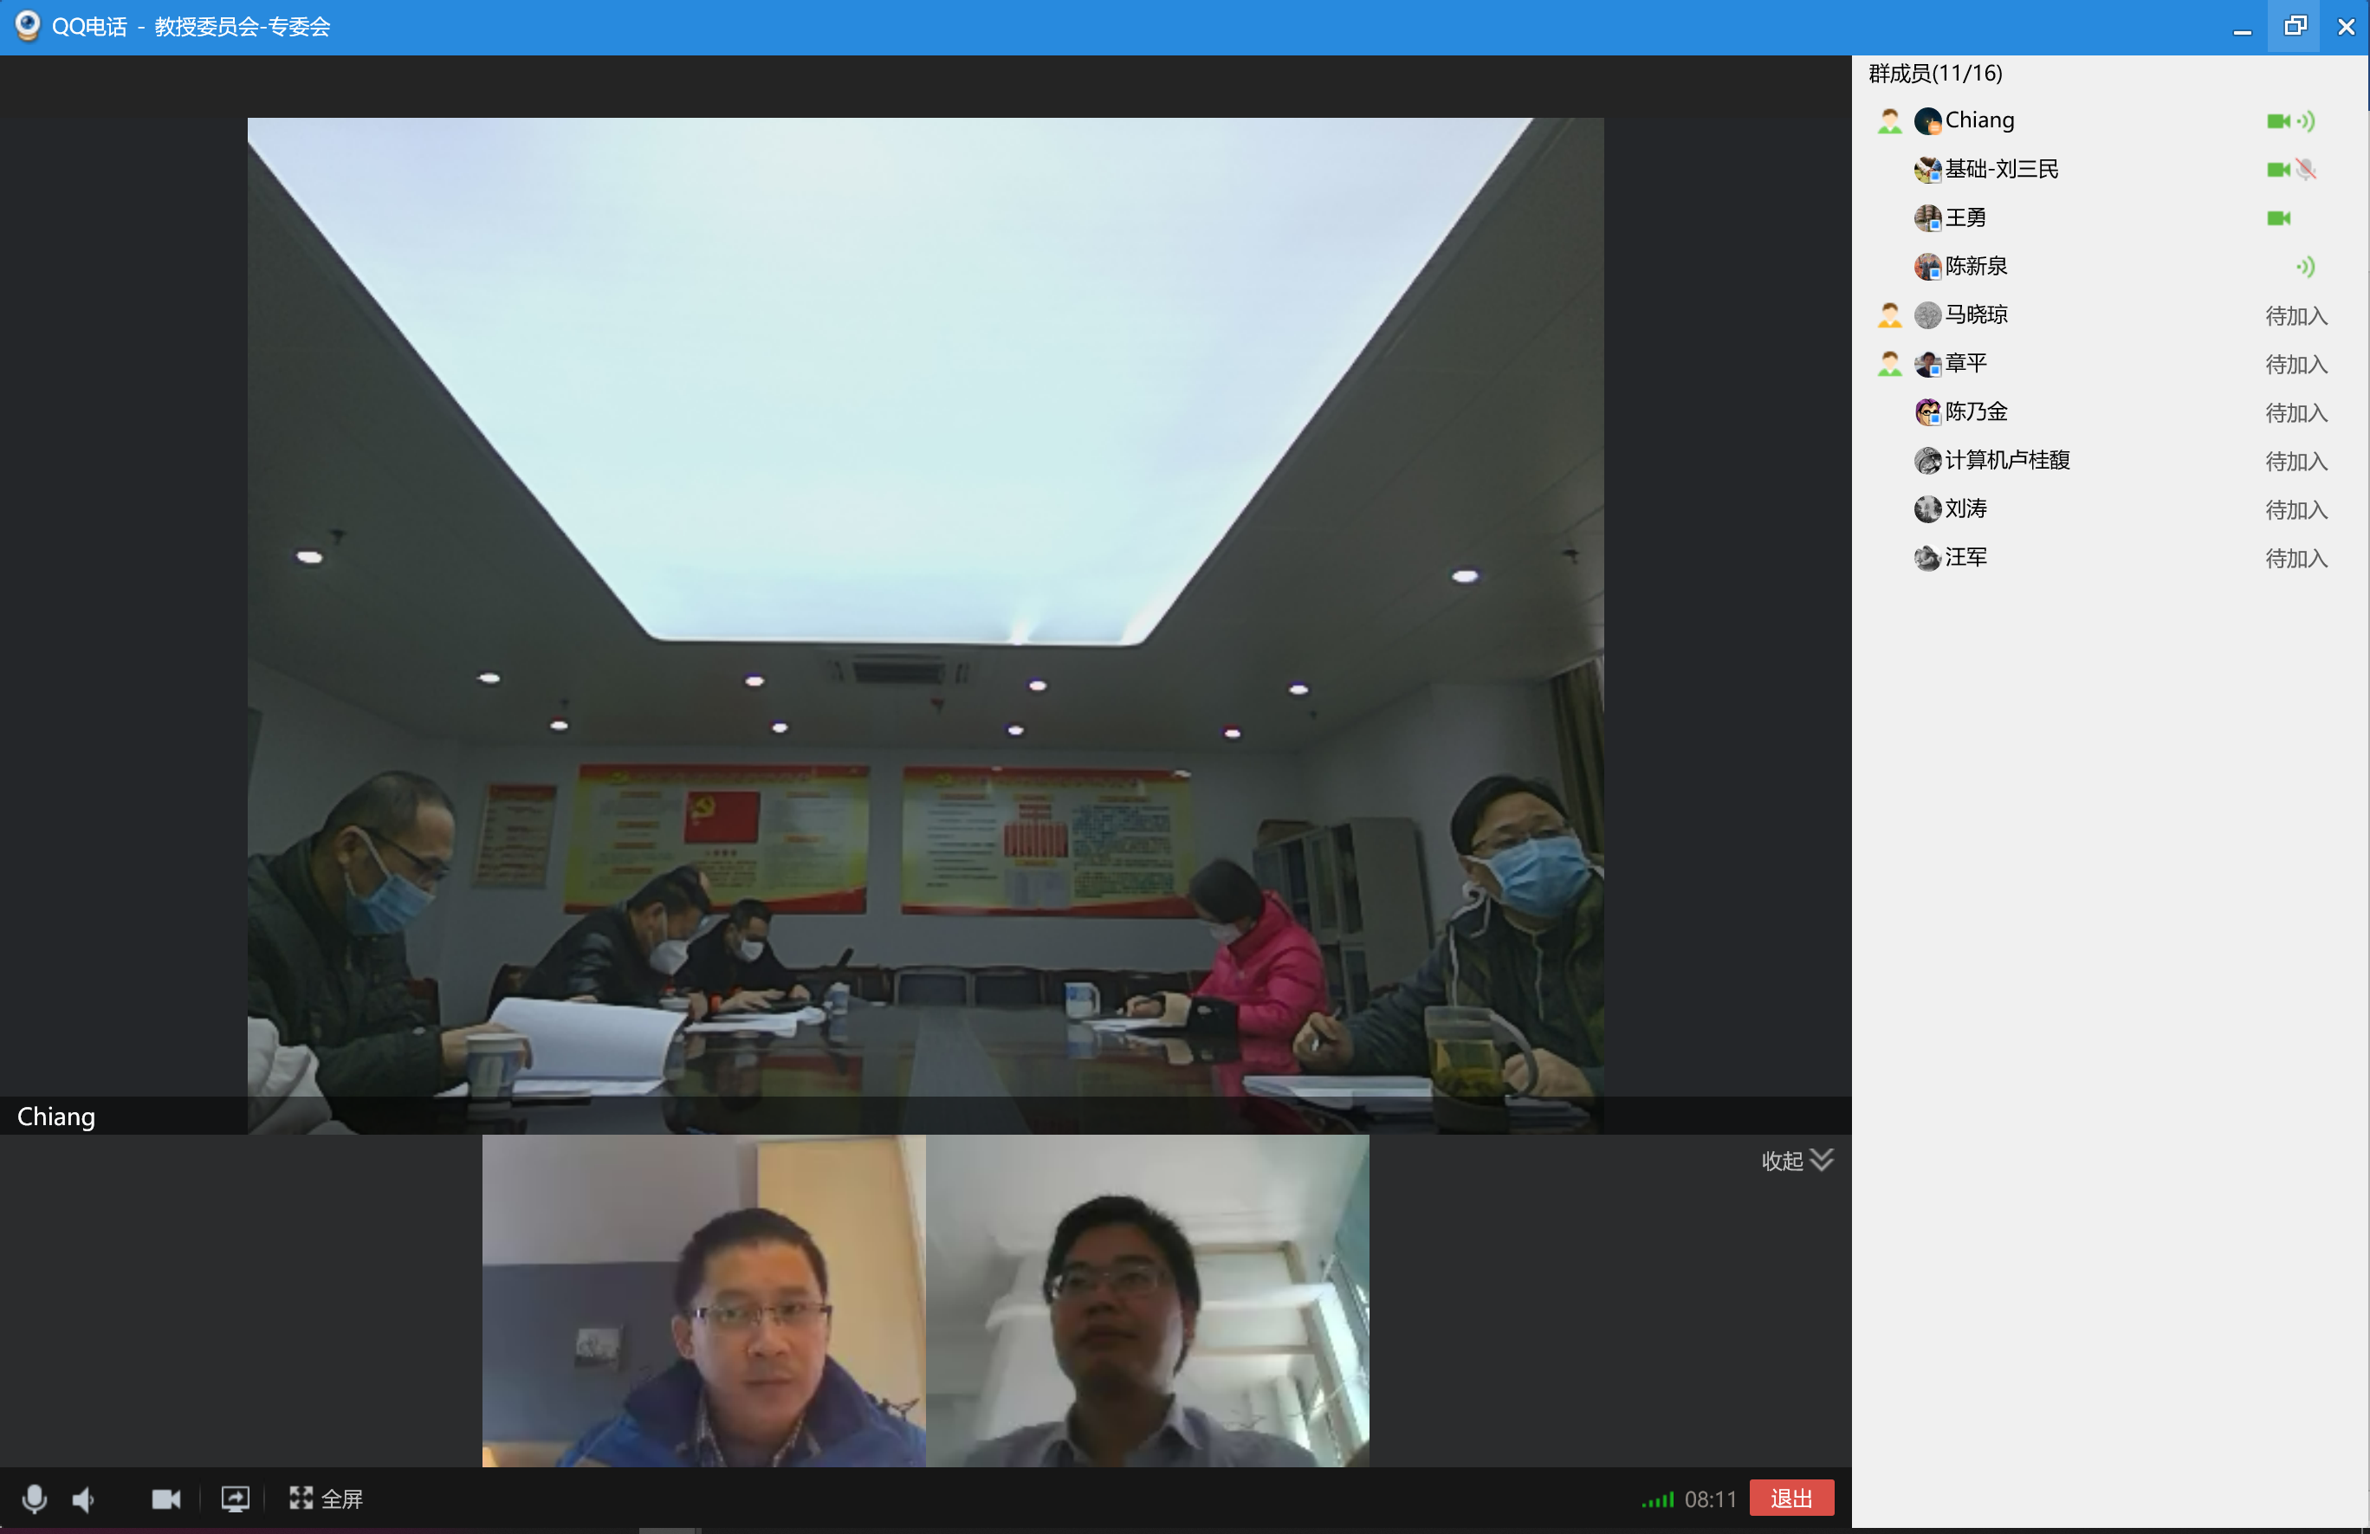
Task: Click Chiang's speaking sound indicator
Action: [2306, 121]
